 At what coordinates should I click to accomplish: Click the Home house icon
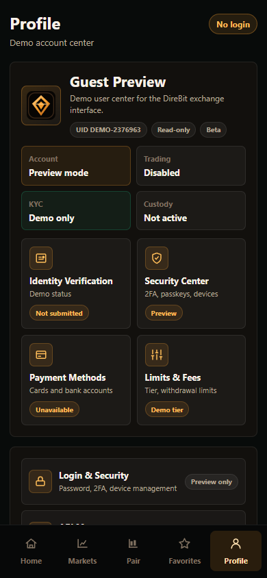tap(31, 543)
